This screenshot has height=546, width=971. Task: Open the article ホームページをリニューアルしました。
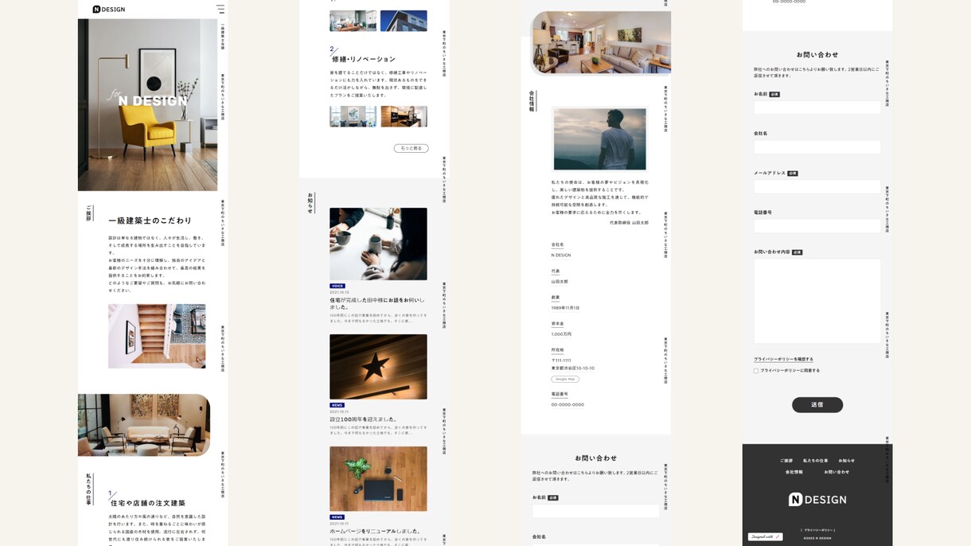point(375,531)
